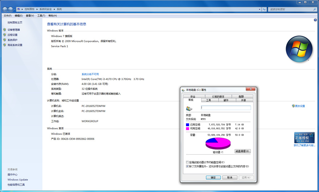This screenshot has width=319, height=192.
Task: Open the 设备管理器 link
Action: click(14, 30)
